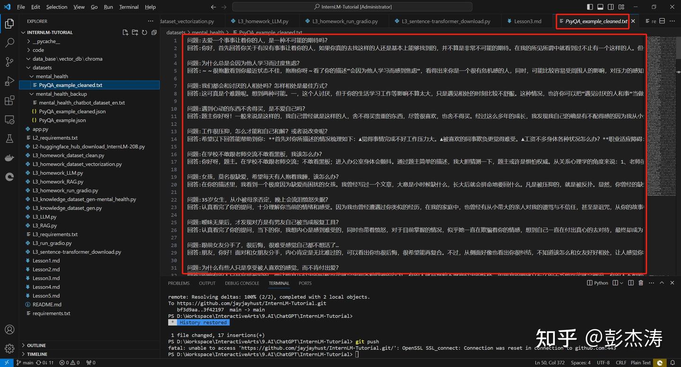Kill the terminal with trash icon

point(641,283)
